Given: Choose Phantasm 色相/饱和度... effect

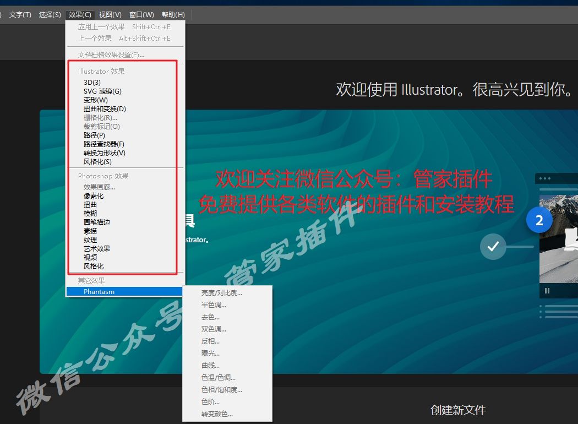Looking at the screenshot, I should pyautogui.click(x=227, y=390).
